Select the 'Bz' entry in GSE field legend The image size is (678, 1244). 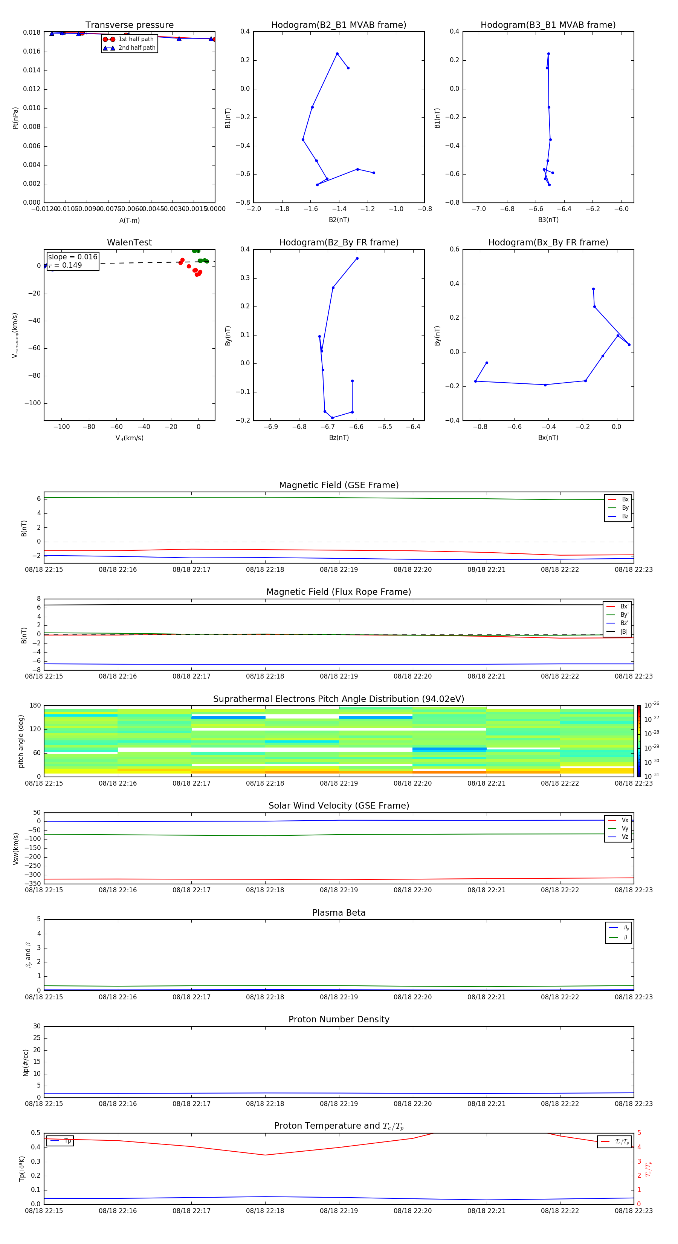point(618,516)
